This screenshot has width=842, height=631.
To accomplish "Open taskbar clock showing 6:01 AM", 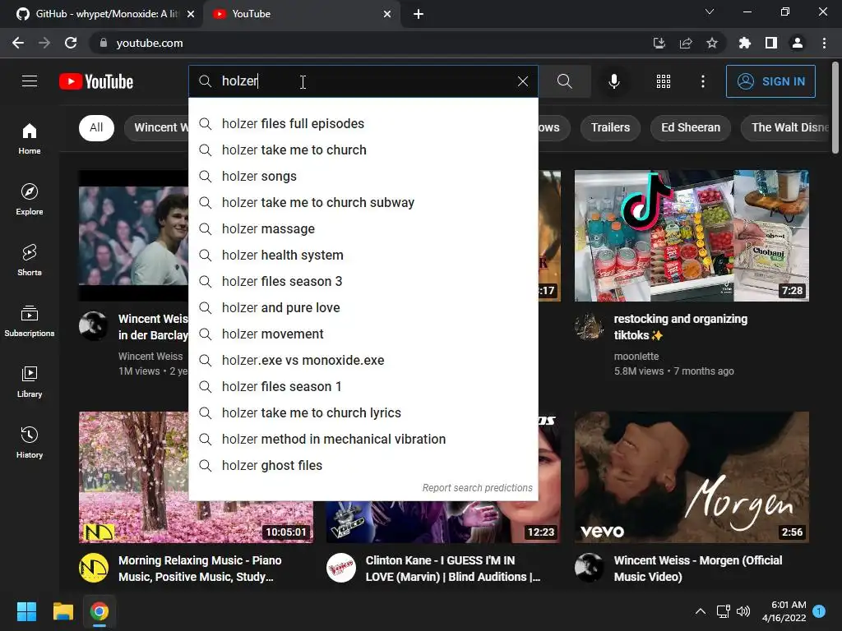I will [x=784, y=611].
